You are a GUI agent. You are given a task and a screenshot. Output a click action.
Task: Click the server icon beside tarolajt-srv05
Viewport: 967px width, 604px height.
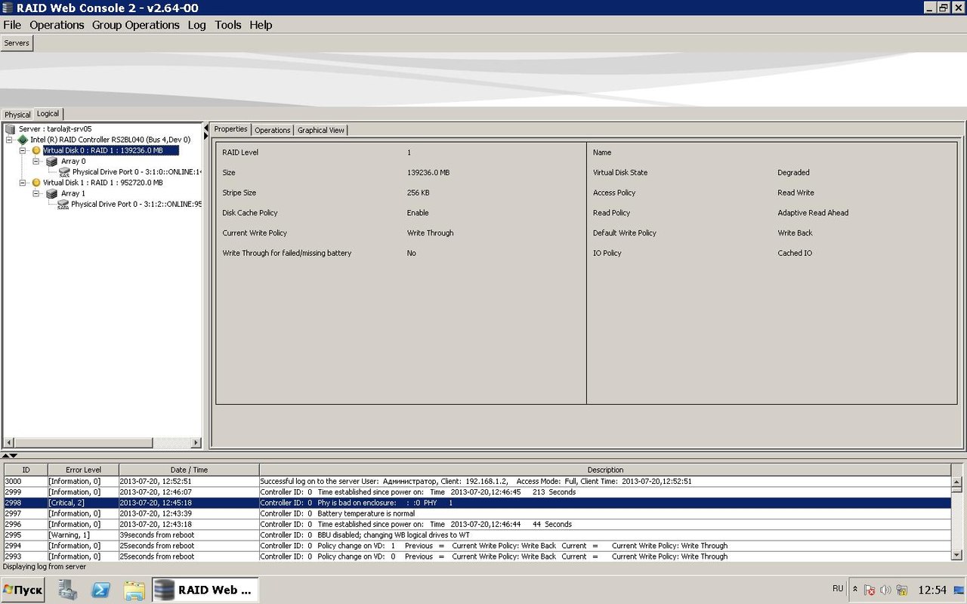pos(10,129)
